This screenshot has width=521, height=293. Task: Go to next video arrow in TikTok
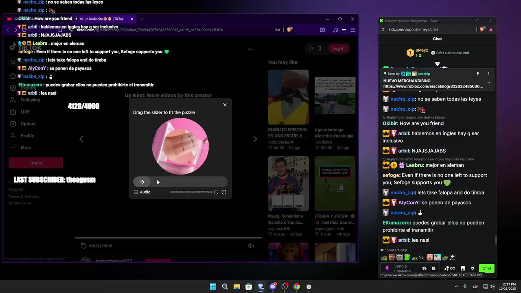pos(255,139)
